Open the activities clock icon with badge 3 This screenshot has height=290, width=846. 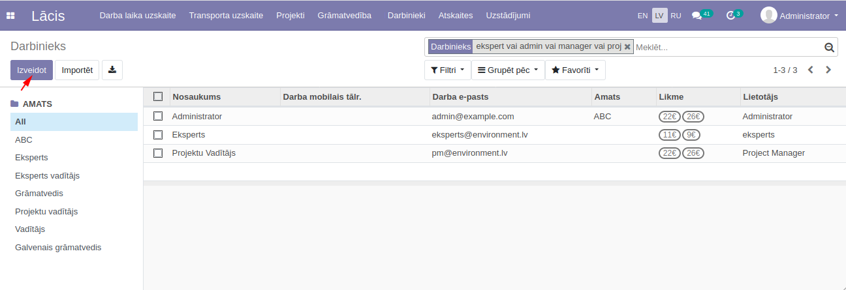coord(730,16)
